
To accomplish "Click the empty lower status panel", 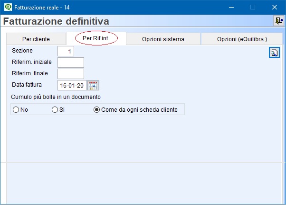I will coord(144,183).
